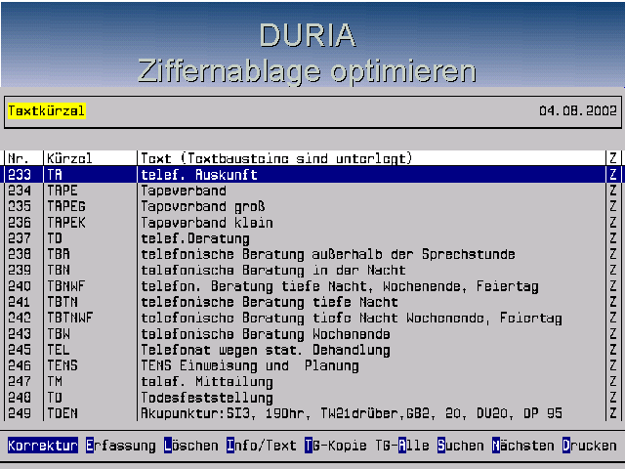
Task: Click the Kürzel column header
Action: point(69,158)
